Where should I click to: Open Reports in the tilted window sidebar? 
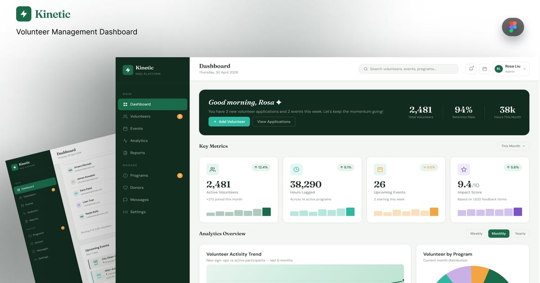pyautogui.click(x=34, y=220)
